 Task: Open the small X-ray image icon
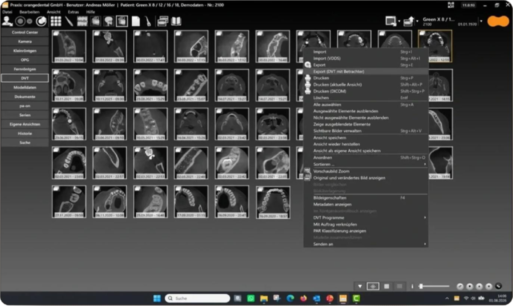tap(95, 21)
